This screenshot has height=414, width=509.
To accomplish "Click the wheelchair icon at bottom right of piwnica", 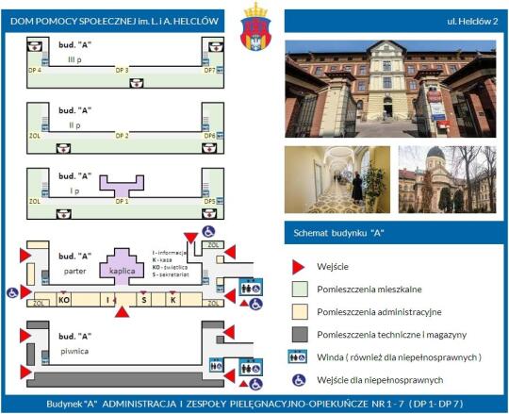I will click(255, 384).
